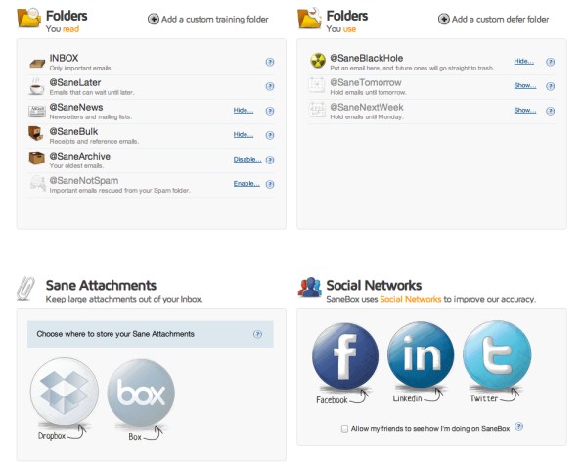Choose Box for Sane Attachments storage

pos(141,393)
